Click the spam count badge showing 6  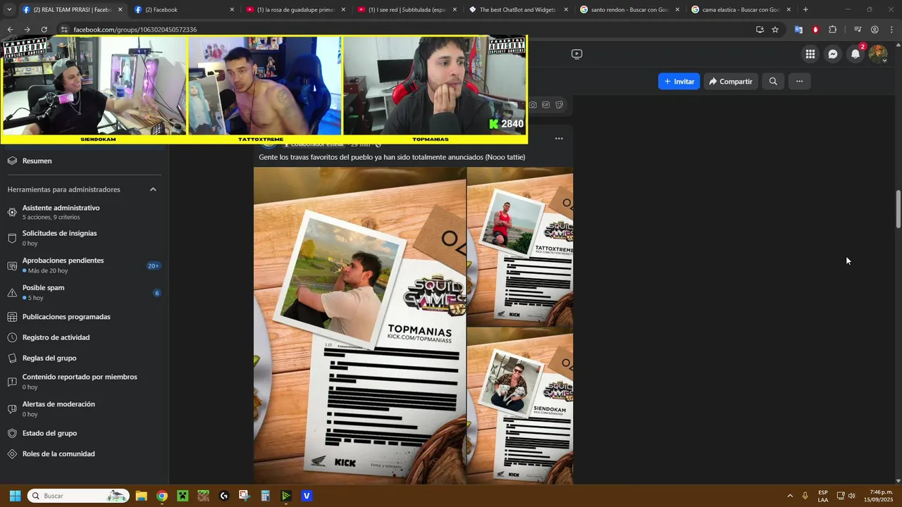[x=156, y=293]
